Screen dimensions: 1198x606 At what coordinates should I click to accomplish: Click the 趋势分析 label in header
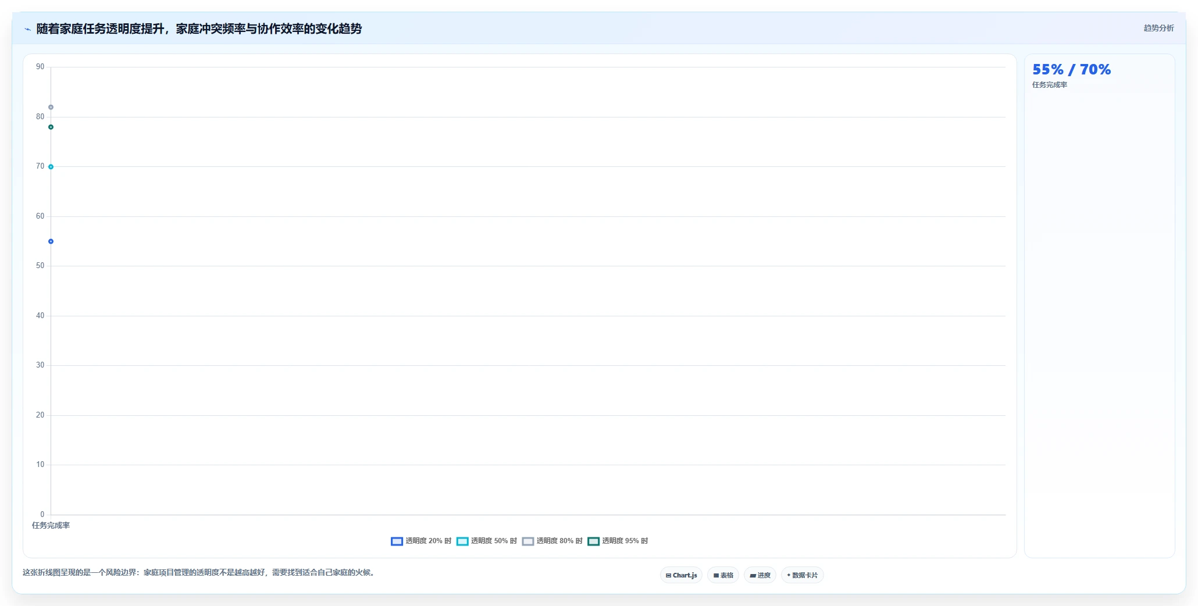click(1158, 28)
